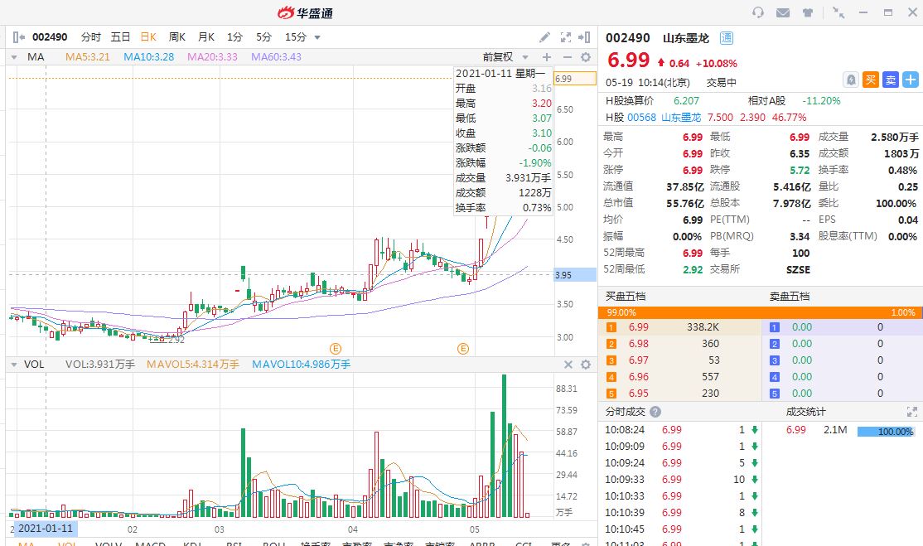Click the compact window arrows icon
This screenshot has height=546, width=923.
[x=838, y=12]
